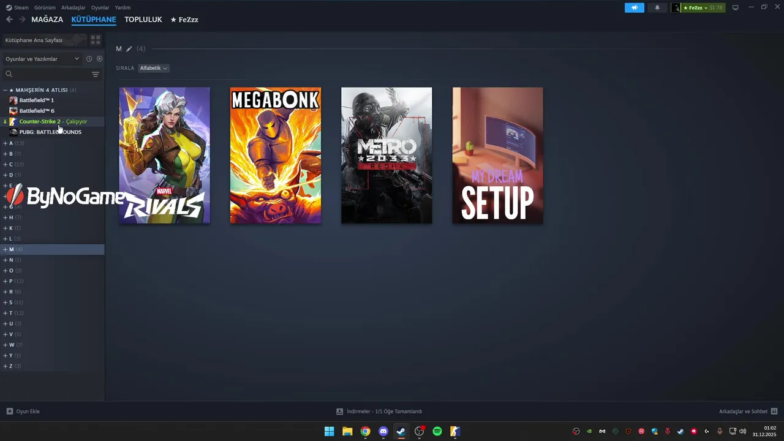Open Windows Start menu in taskbar
The height and width of the screenshot is (441, 784).
(330, 431)
